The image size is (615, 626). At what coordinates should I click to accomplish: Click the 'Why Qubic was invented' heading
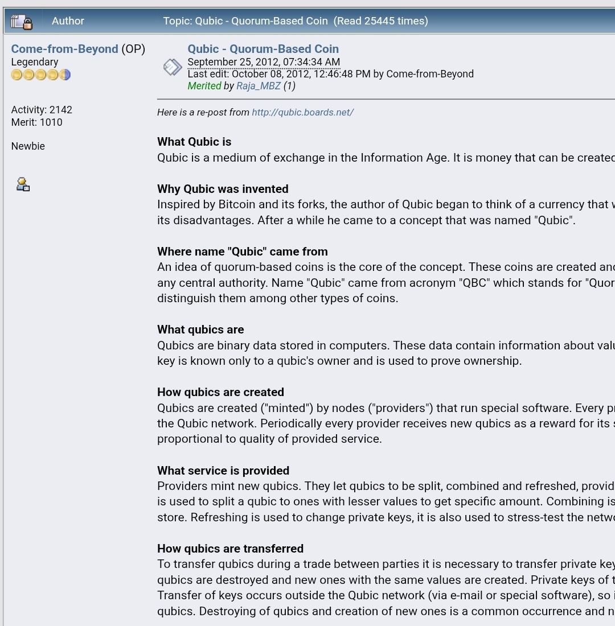223,189
